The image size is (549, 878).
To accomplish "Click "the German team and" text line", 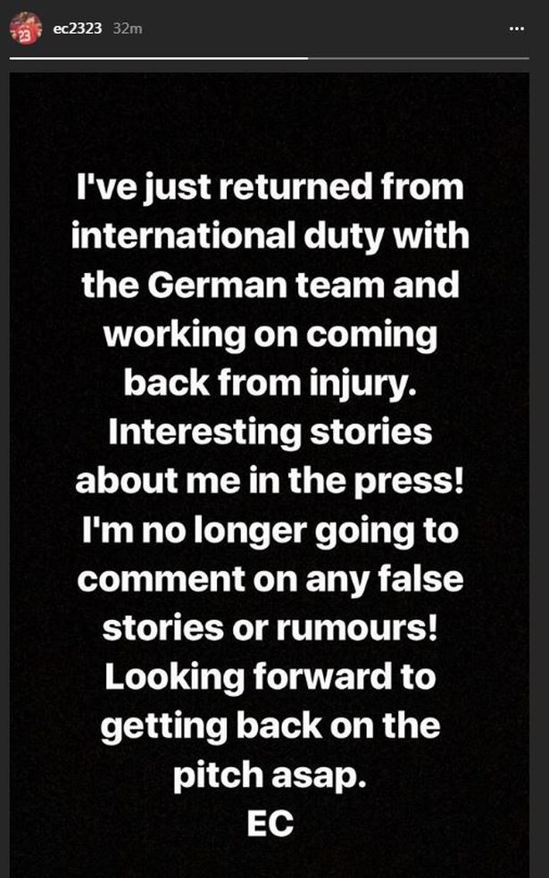I will coord(270,286).
